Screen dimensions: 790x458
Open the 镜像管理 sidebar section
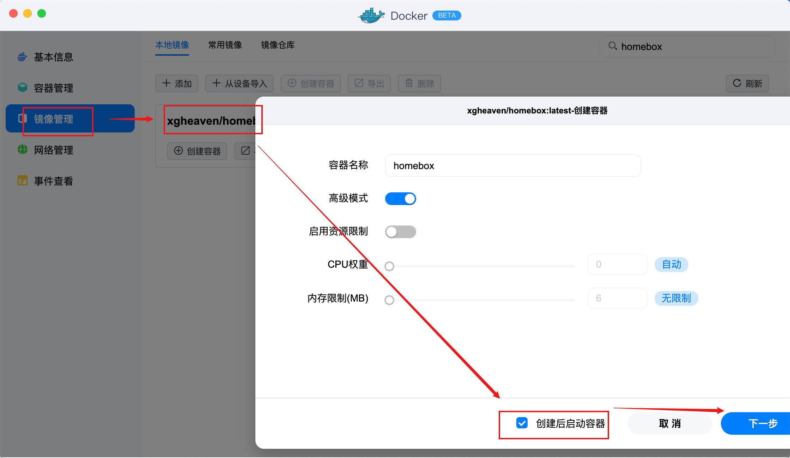click(x=53, y=119)
